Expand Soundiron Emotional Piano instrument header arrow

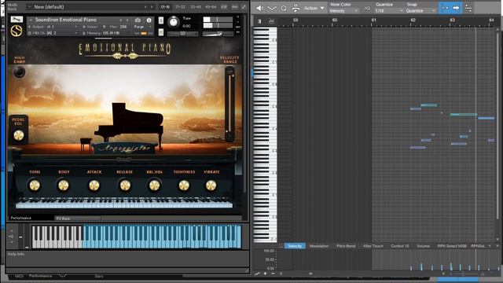pos(31,20)
